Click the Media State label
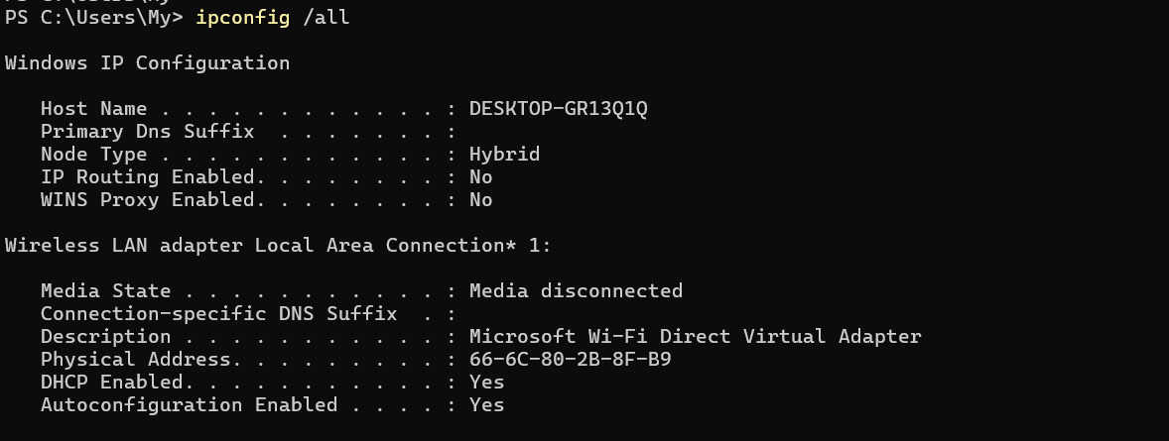This screenshot has height=441, width=1169. (105, 291)
